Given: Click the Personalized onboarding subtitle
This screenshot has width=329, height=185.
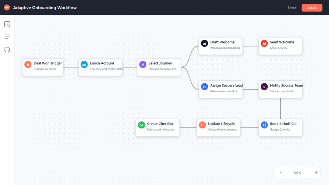Looking at the screenshot, I should point(225,48).
